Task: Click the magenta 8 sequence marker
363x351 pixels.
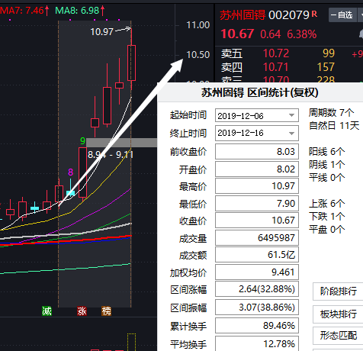Action: 71,172
